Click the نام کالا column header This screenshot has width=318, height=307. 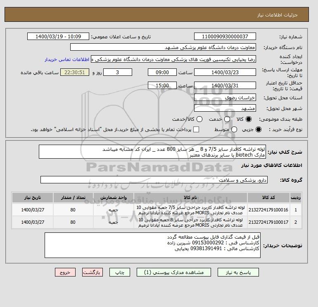pyautogui.click(x=190, y=197)
